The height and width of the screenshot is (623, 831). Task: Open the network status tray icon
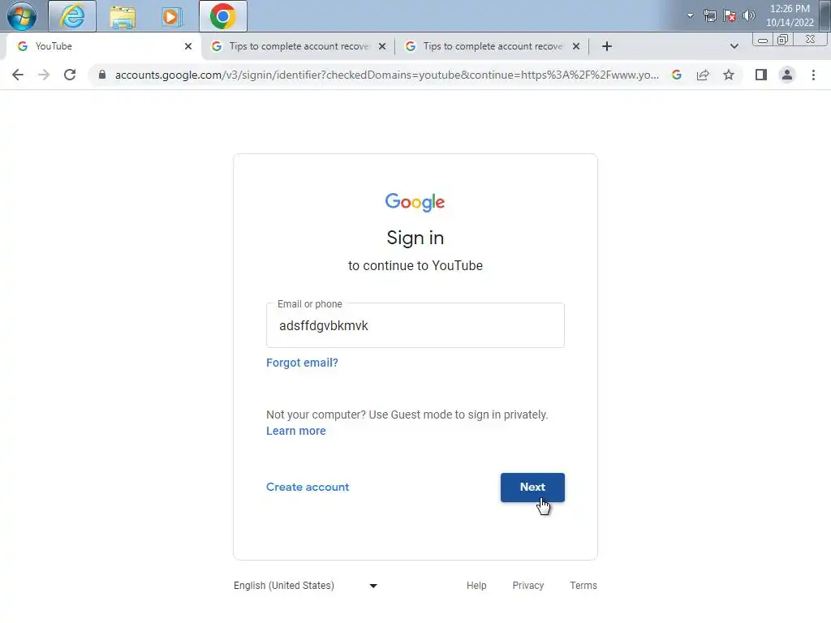point(709,15)
